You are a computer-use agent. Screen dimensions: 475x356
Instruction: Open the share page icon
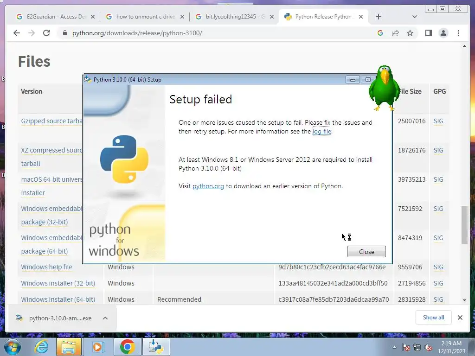point(395,33)
